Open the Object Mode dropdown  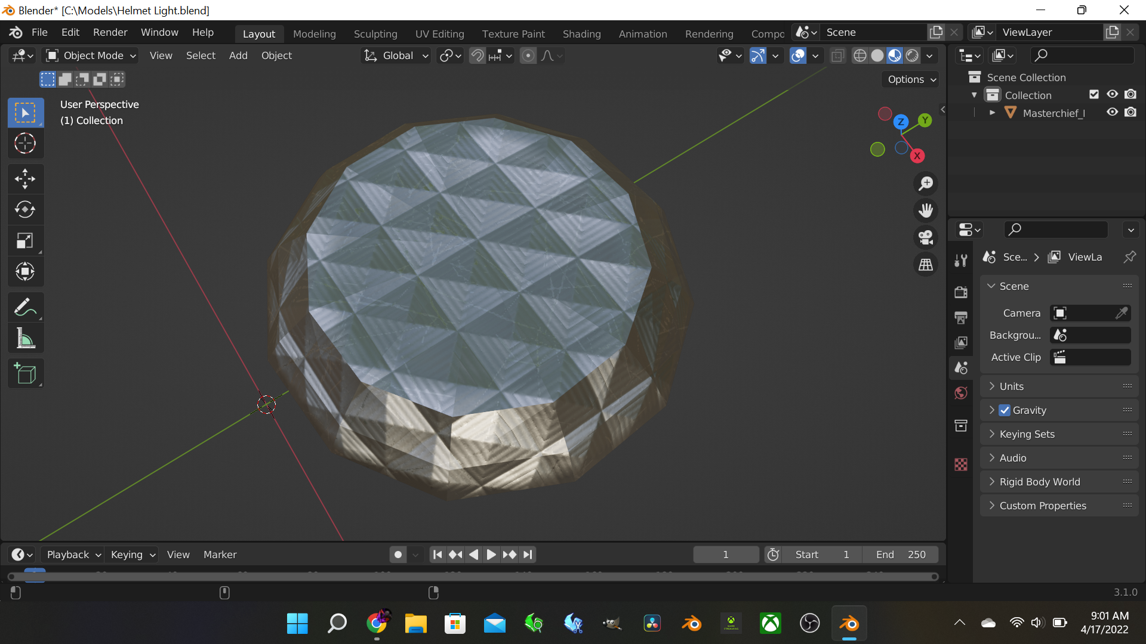pyautogui.click(x=92, y=55)
